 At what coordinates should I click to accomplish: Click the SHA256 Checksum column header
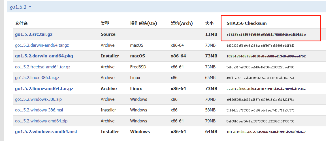246,23
